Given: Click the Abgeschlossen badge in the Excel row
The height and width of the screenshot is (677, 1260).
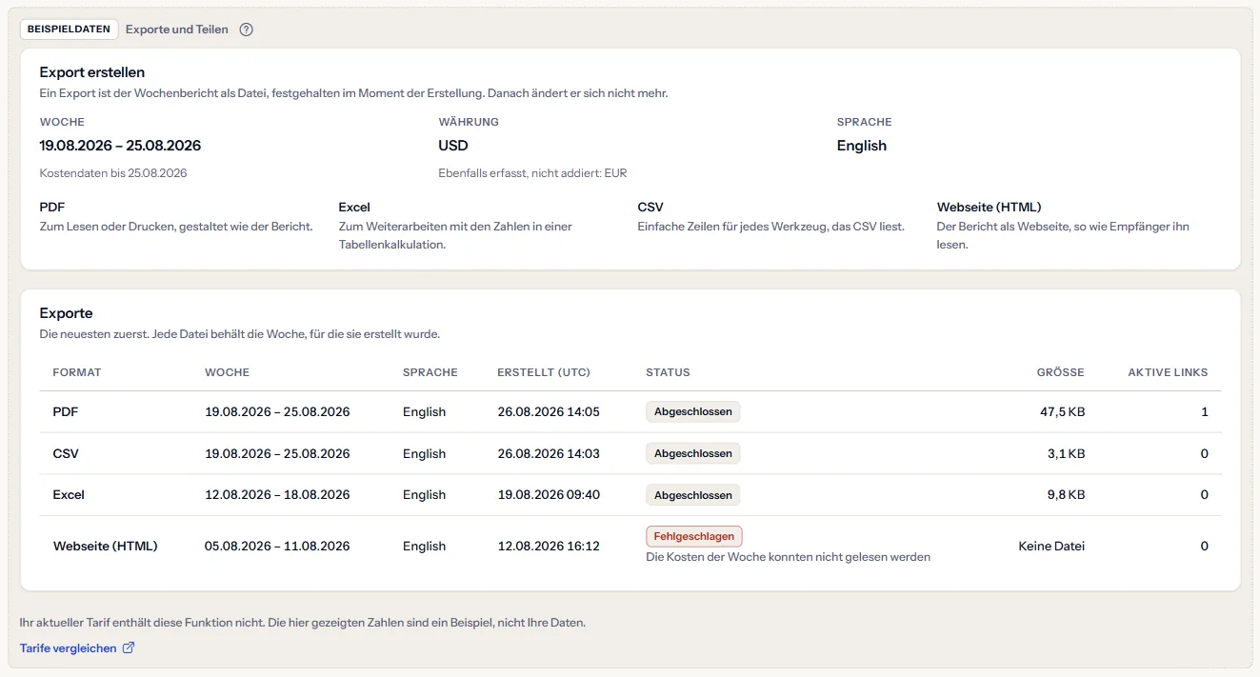Looking at the screenshot, I should point(693,495).
